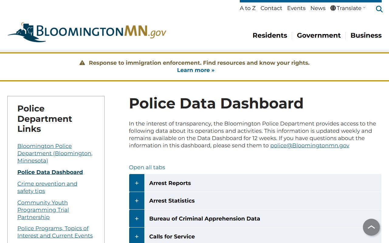Expand the Arrest Reports plus icon

pos(137,183)
